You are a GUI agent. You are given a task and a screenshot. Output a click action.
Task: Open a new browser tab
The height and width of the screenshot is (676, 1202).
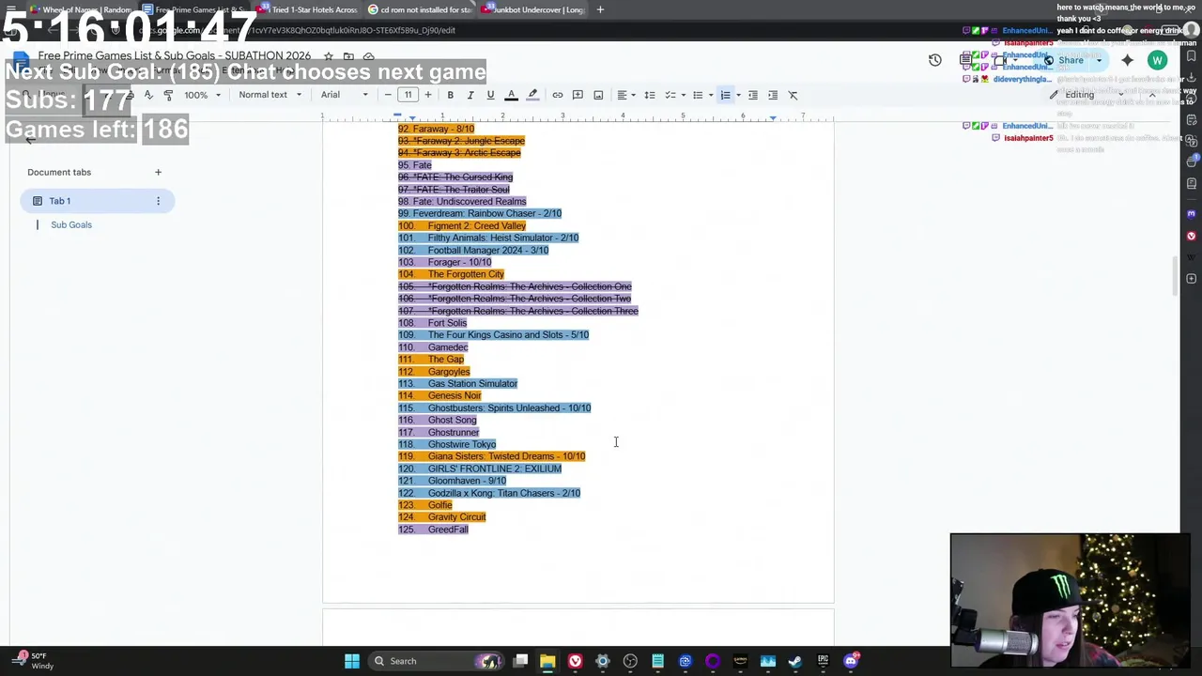600,9
